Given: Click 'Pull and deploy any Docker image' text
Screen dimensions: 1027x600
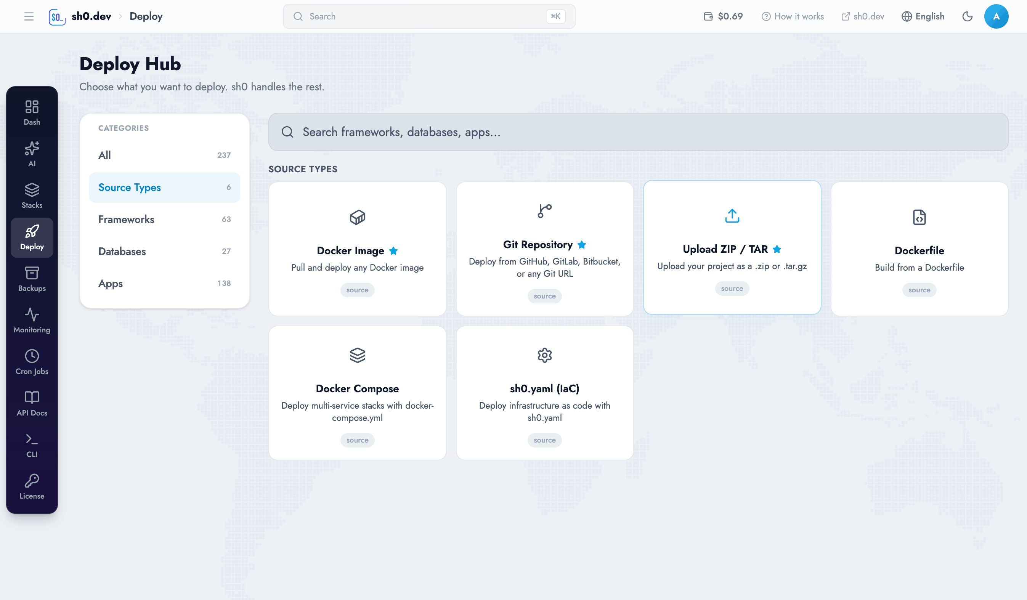Looking at the screenshot, I should pyautogui.click(x=358, y=267).
